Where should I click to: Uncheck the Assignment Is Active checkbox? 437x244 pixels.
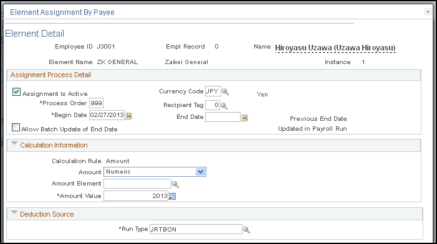click(x=16, y=92)
